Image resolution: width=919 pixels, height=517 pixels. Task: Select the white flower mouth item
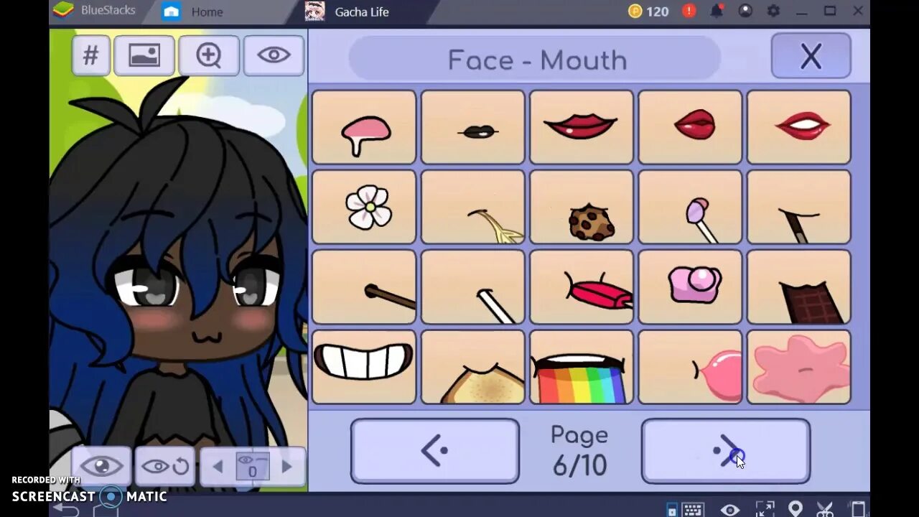pyautogui.click(x=364, y=207)
